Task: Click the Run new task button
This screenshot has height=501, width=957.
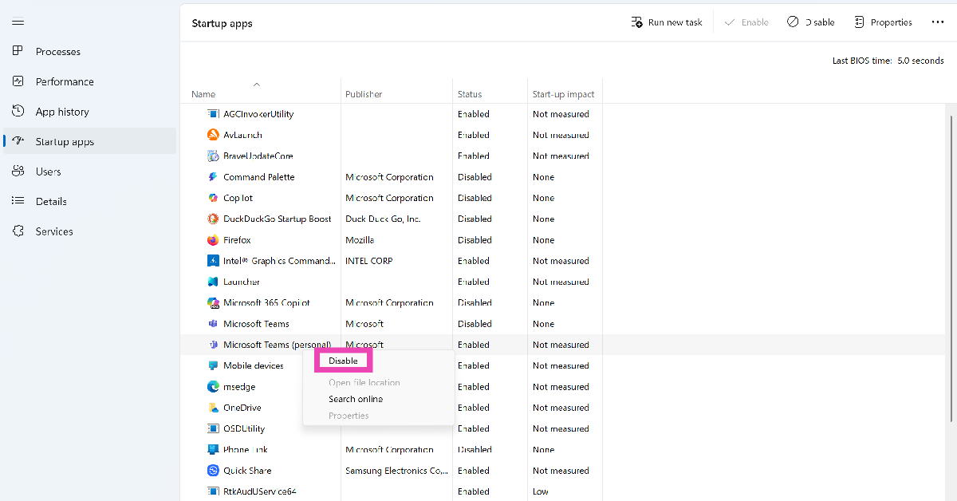Action: tap(667, 22)
